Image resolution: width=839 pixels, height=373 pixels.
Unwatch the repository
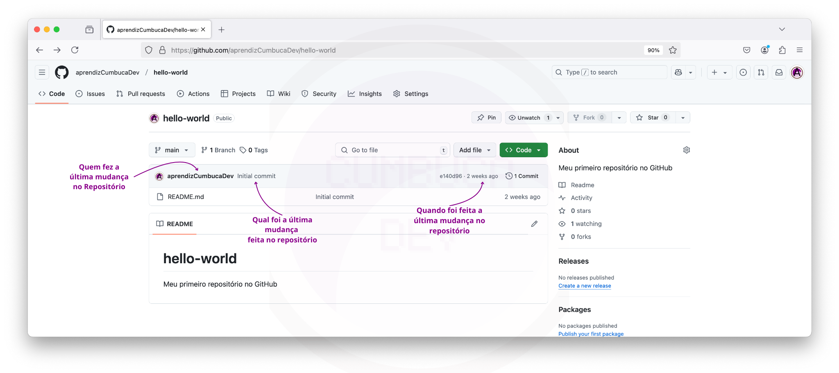point(528,118)
